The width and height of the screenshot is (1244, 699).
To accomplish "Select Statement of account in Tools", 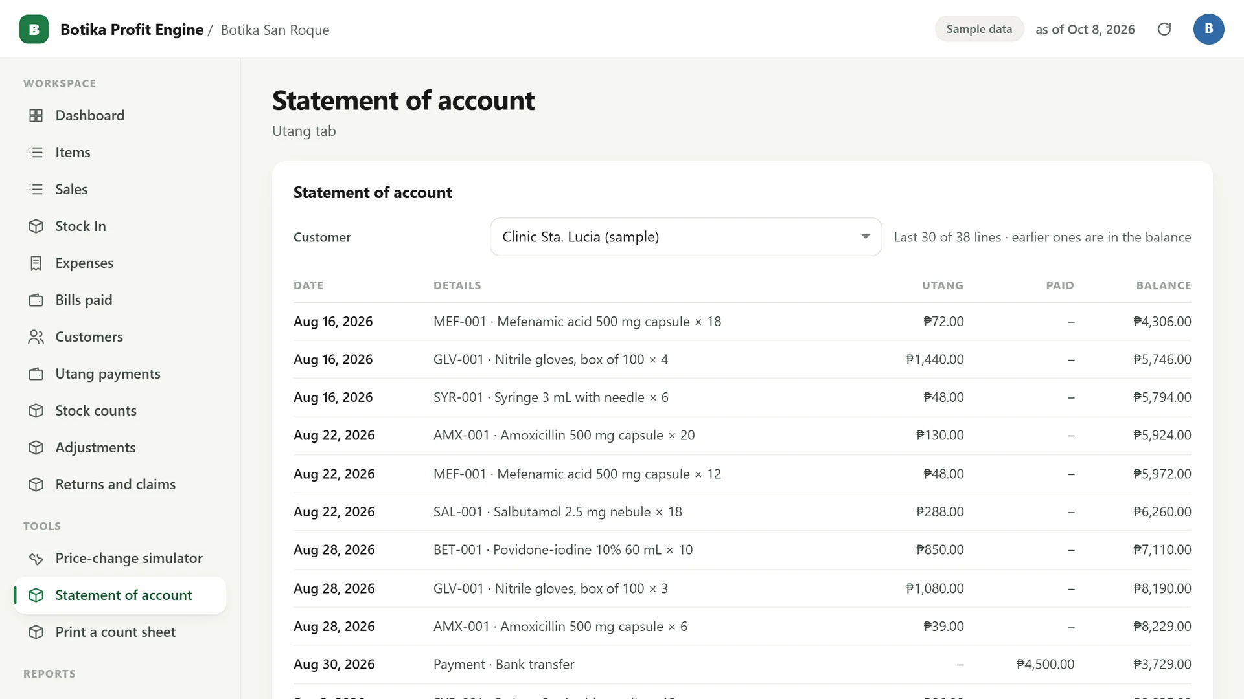I will (121, 595).
